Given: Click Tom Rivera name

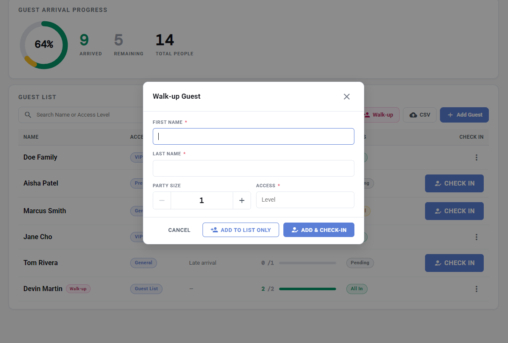Looking at the screenshot, I should (40, 263).
